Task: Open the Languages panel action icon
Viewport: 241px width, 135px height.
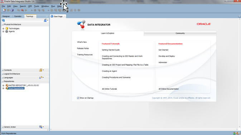Action: point(41,78)
